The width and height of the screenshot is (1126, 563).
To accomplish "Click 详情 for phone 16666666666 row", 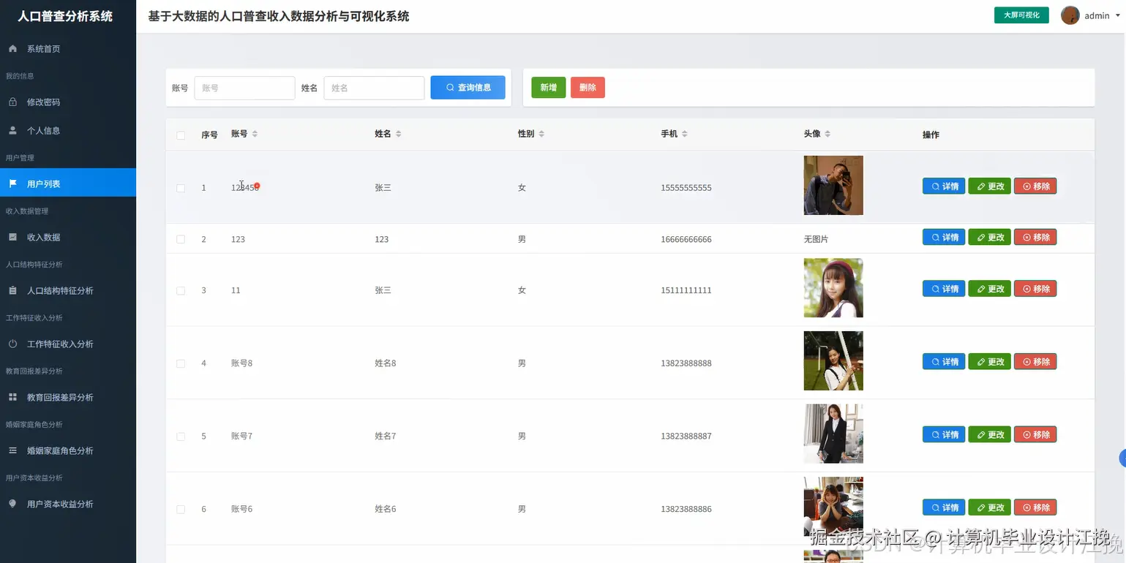I will coord(944,238).
